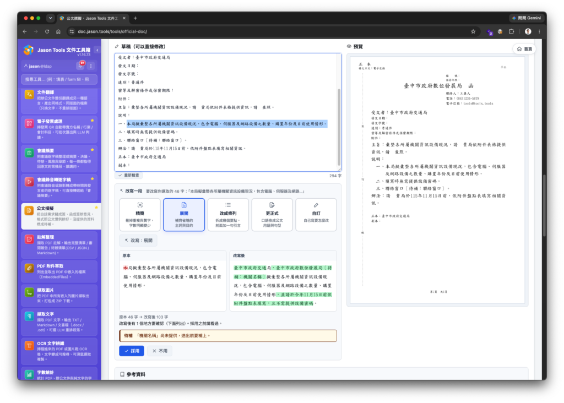
Task: Open the 擷取文字 tool
Action: (59, 322)
